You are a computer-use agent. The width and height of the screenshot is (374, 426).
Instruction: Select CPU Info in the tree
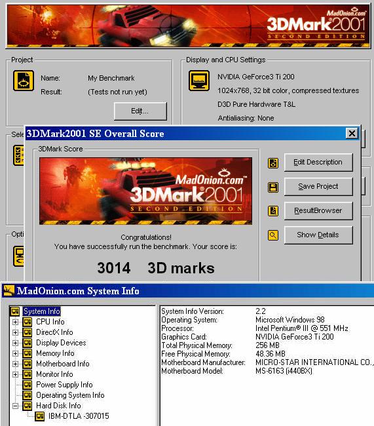[x=50, y=322]
